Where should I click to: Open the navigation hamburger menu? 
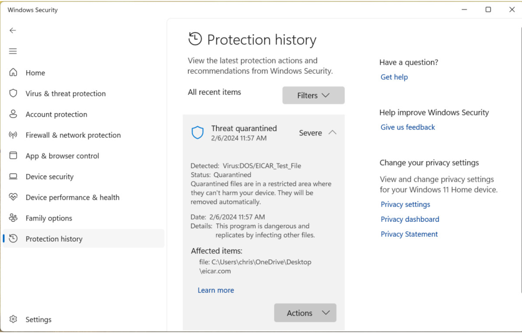[x=13, y=51]
